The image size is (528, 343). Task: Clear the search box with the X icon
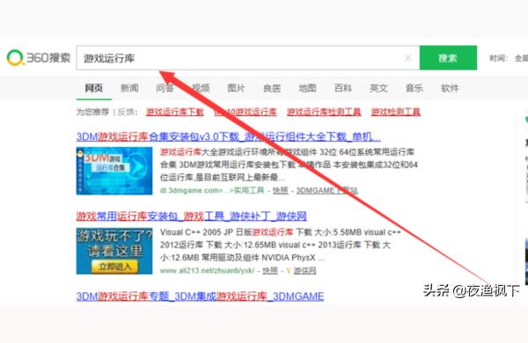tap(407, 58)
